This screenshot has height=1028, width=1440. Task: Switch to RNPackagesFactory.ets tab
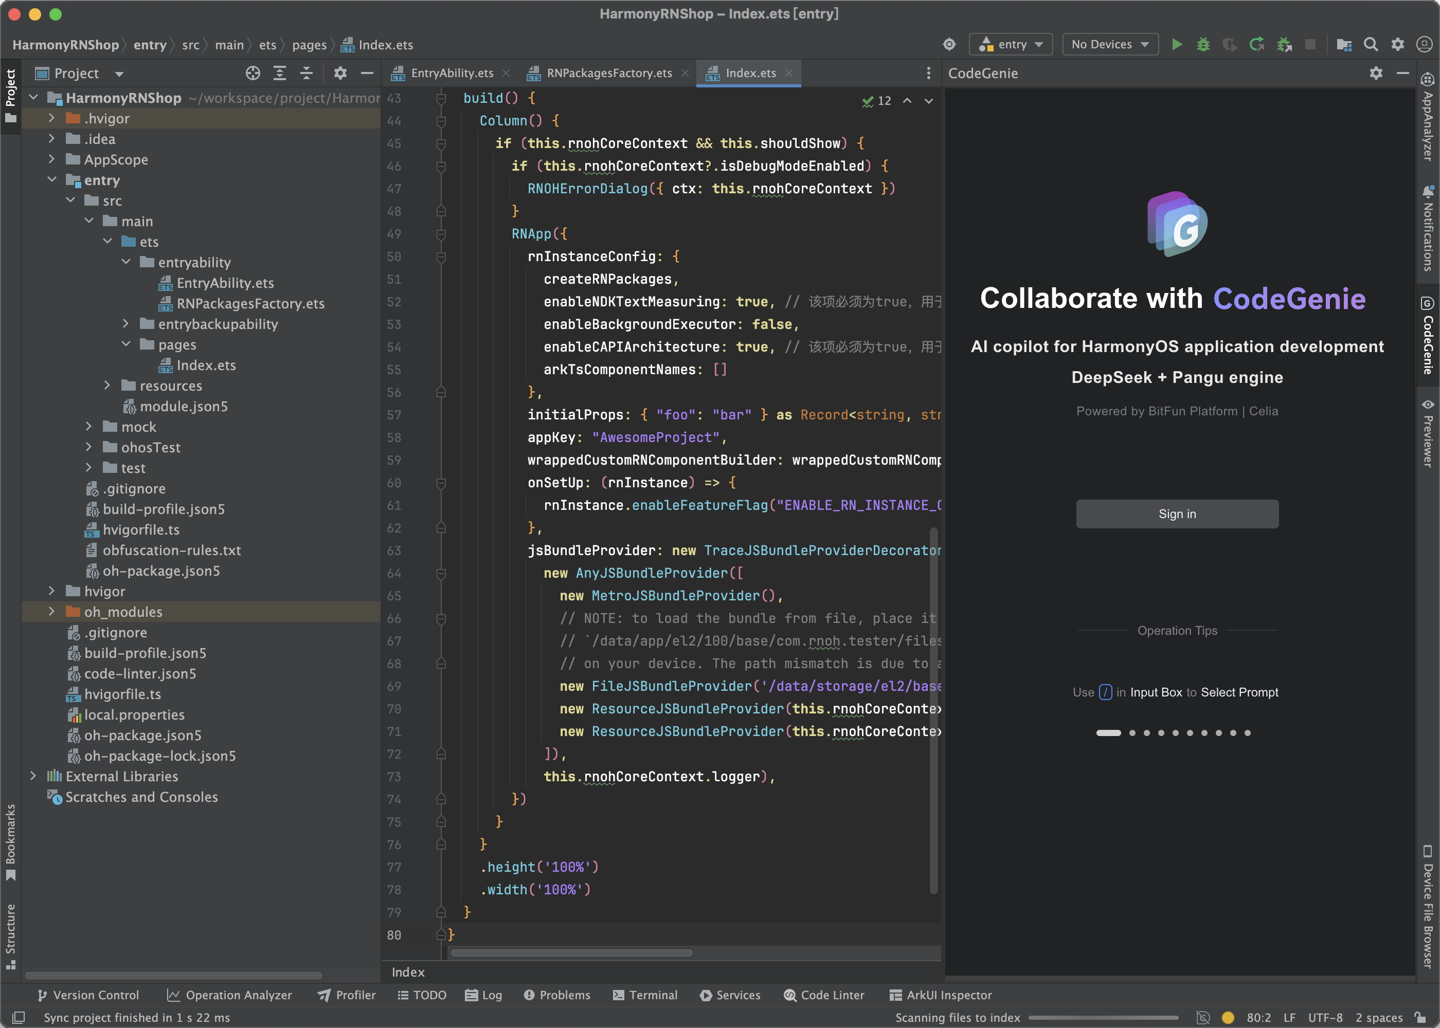tap(608, 74)
